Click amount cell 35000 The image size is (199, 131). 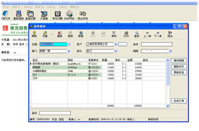(134, 78)
